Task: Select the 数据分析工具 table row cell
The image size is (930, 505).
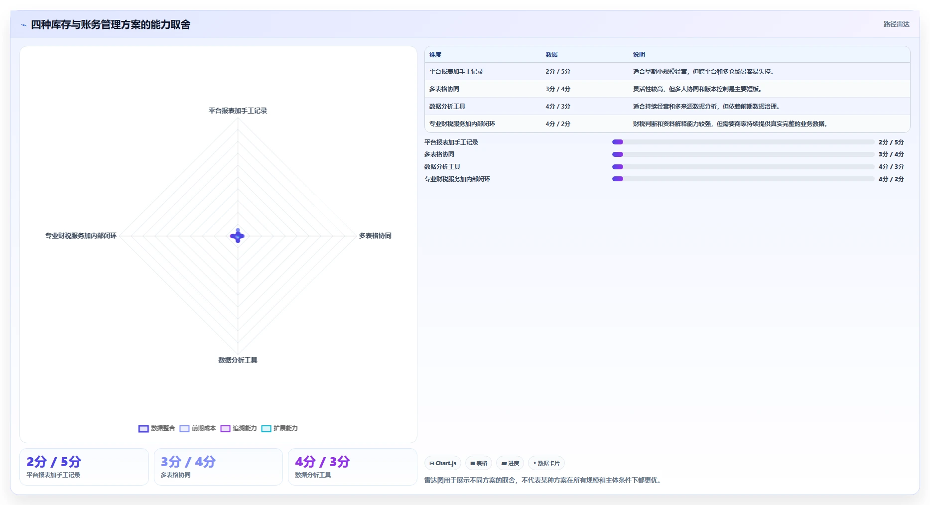Action: (447, 107)
